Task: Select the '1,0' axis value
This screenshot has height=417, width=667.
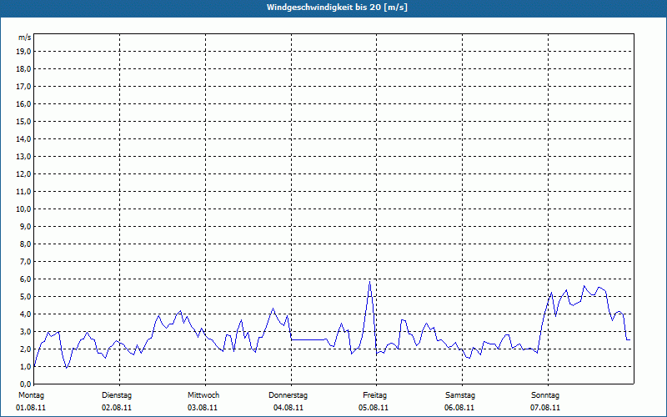Action: click(25, 366)
